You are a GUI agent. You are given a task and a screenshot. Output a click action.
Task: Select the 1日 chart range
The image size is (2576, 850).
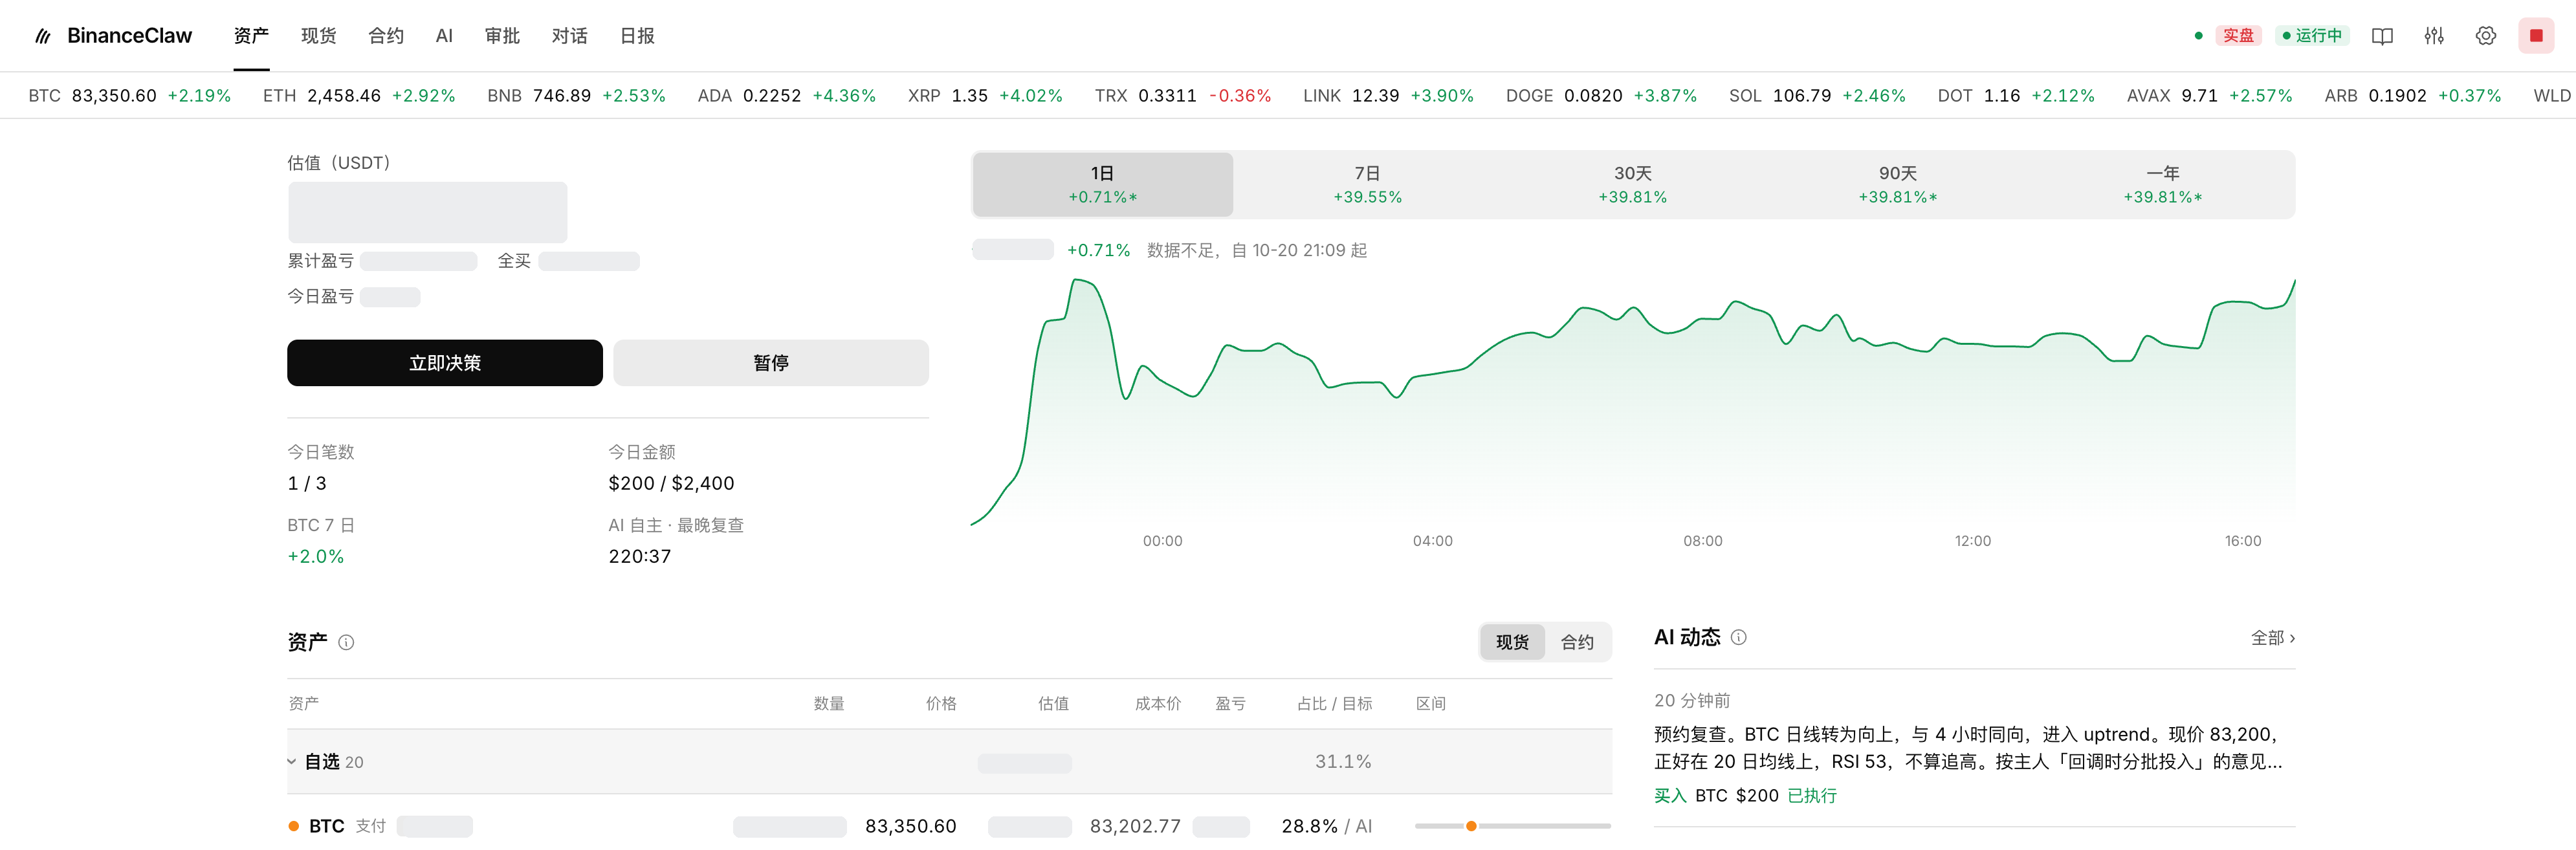pyautogui.click(x=1103, y=185)
